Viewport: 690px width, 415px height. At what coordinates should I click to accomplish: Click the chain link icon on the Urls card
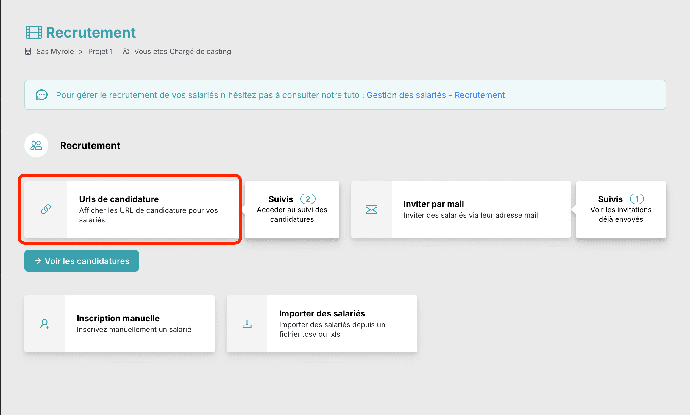(46, 209)
